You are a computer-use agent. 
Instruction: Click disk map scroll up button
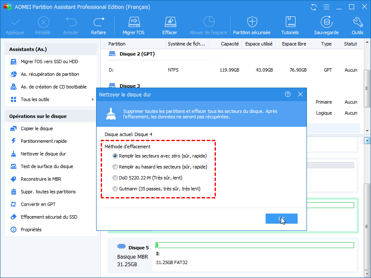point(367,141)
